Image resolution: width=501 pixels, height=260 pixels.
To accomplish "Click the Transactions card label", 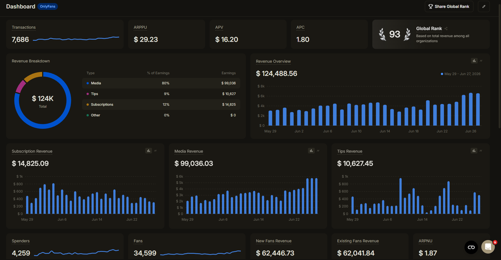I will click(x=24, y=27).
